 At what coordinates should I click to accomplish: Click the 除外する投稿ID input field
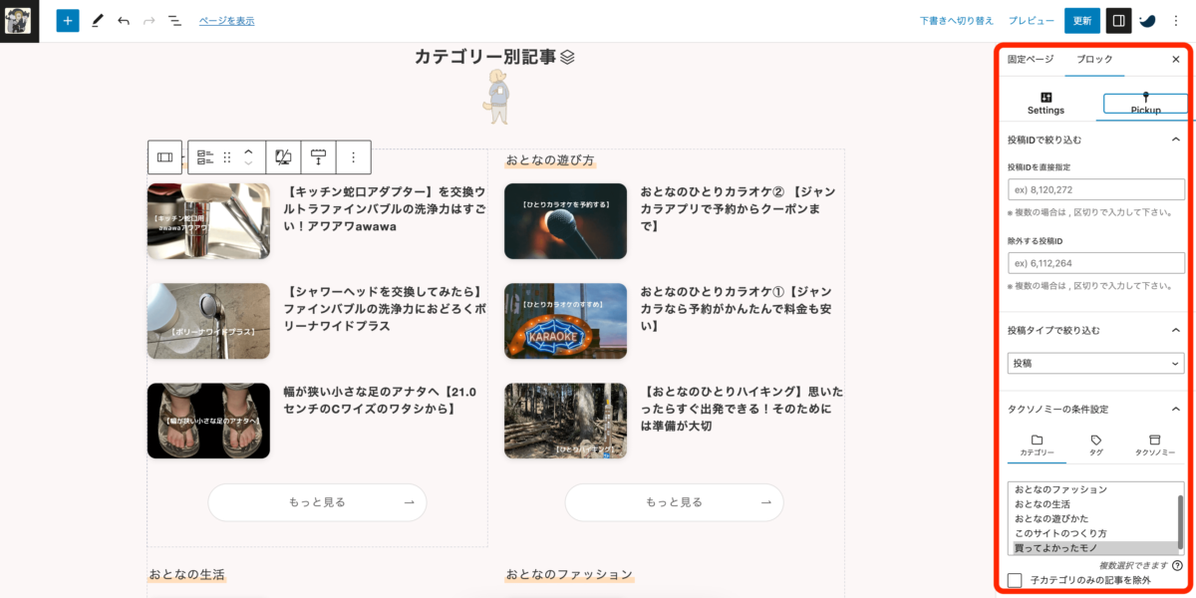(x=1096, y=263)
